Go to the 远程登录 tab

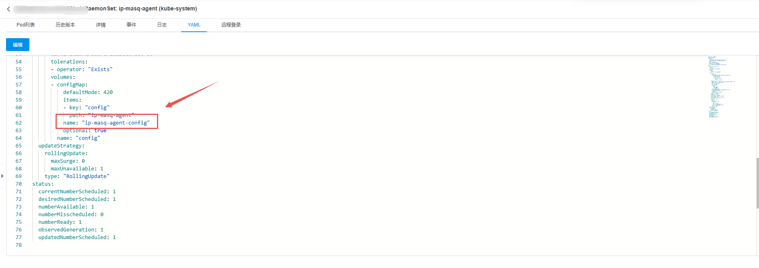pos(231,25)
